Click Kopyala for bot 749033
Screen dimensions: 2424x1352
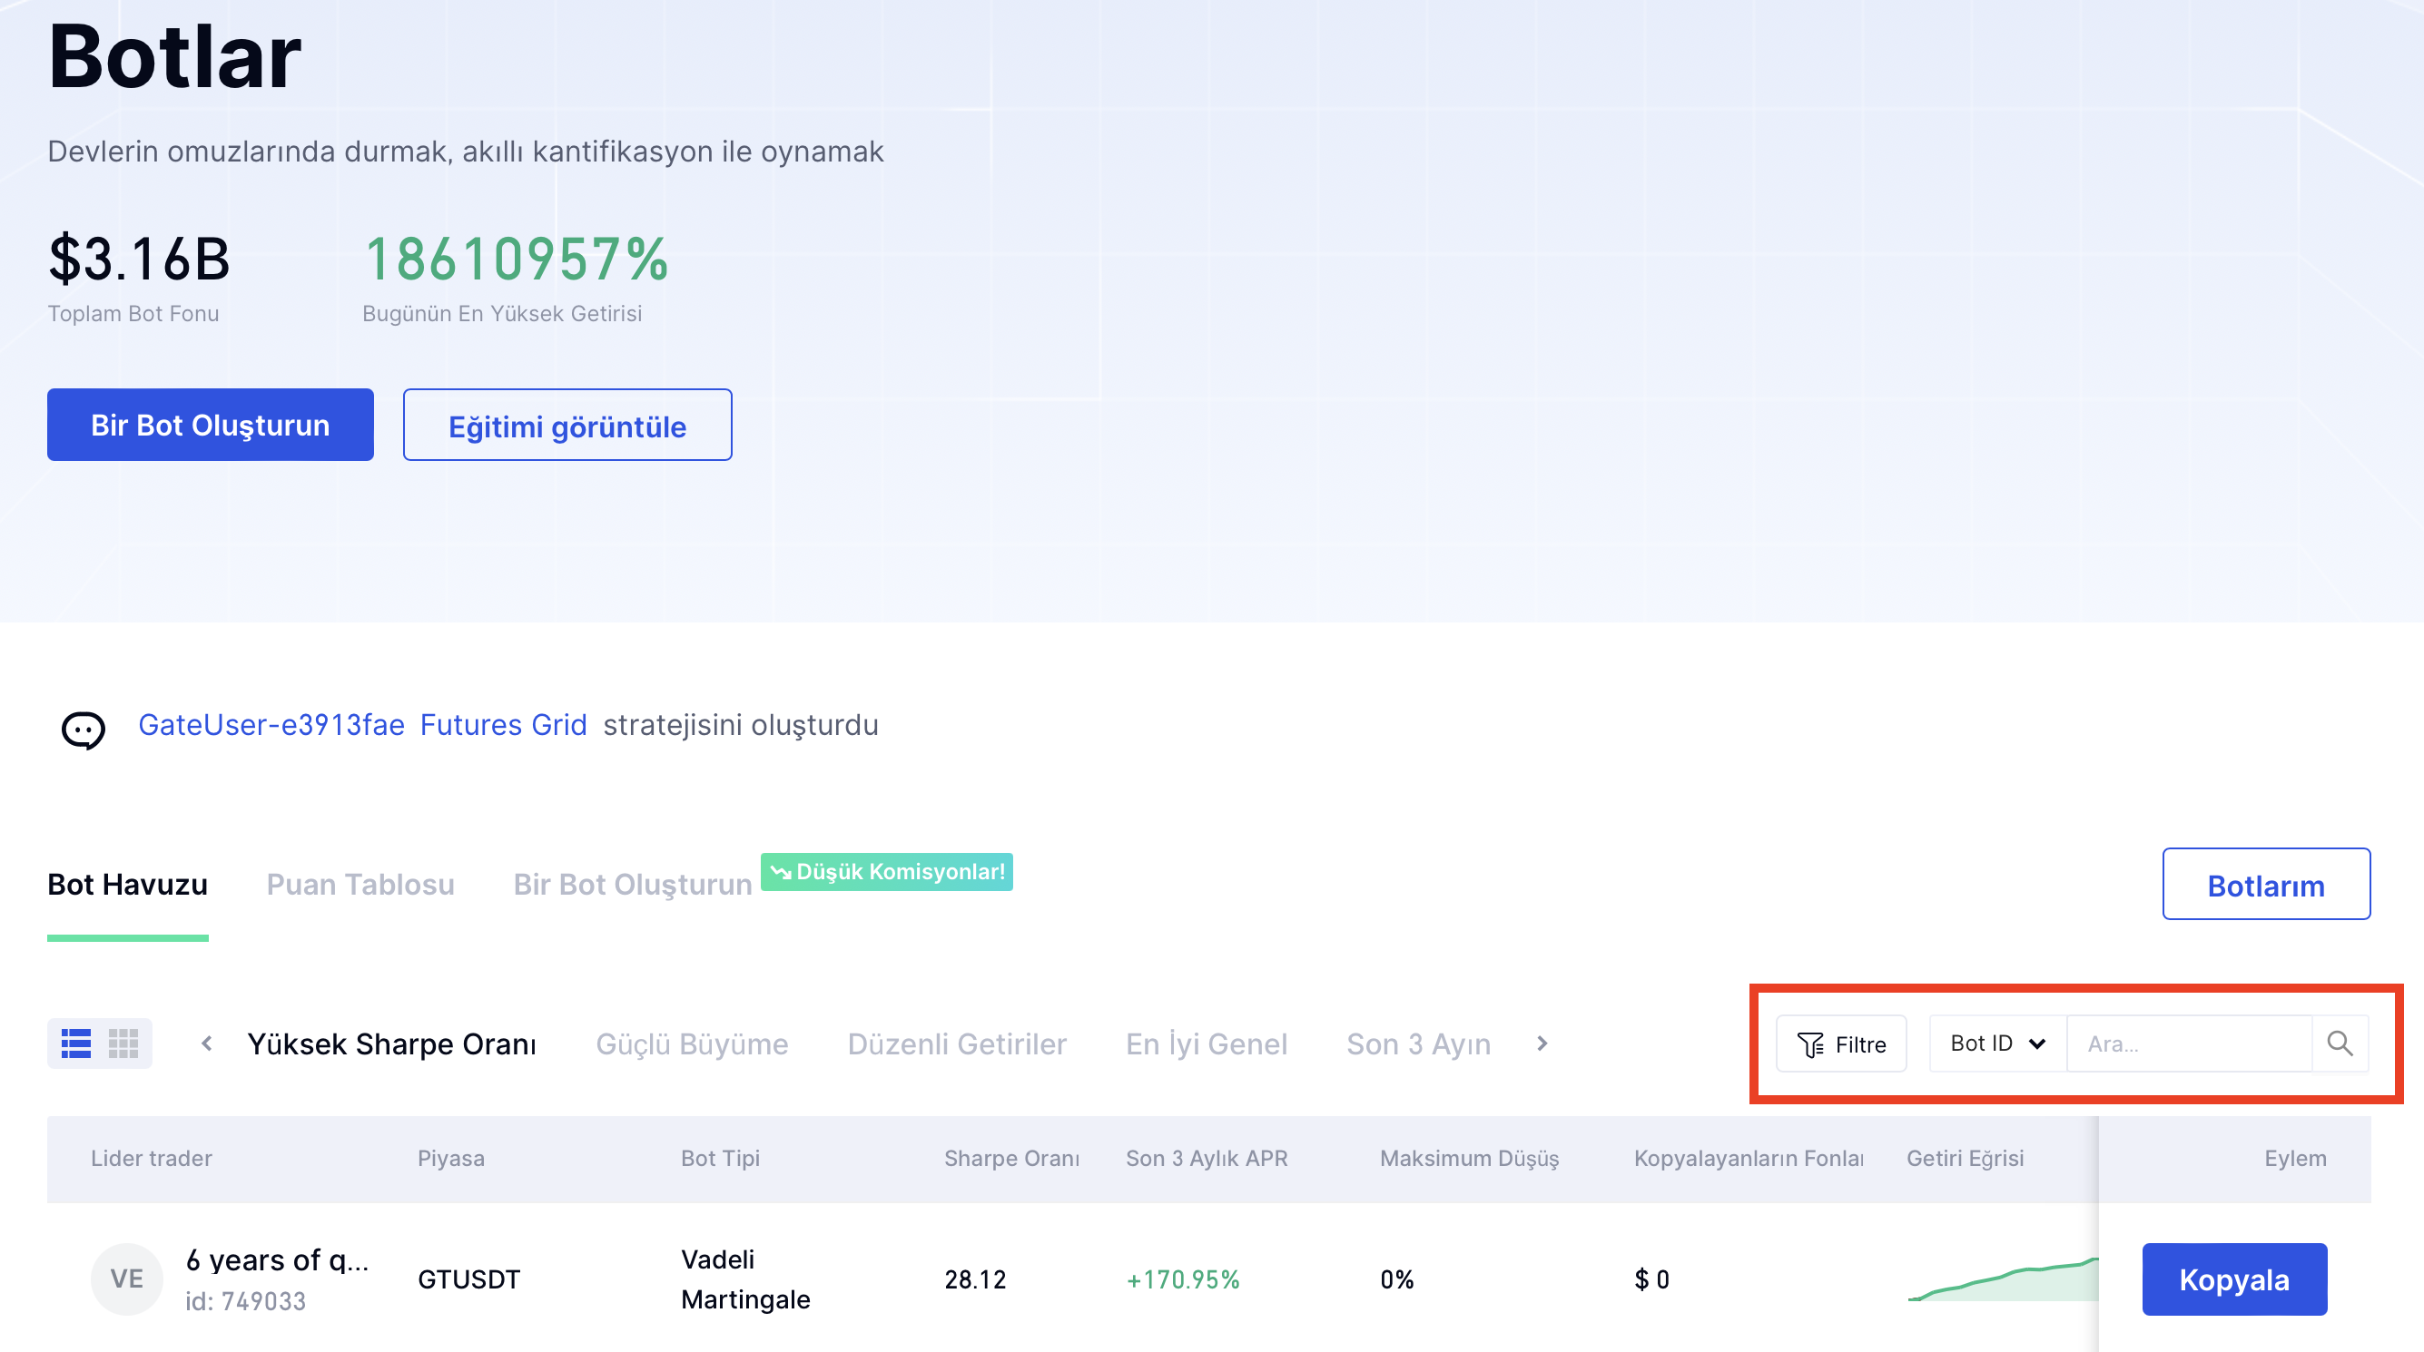[2234, 1279]
